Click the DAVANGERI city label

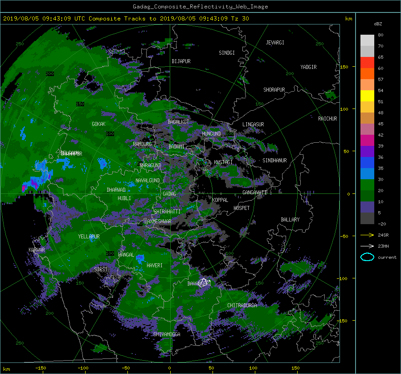pos(199,284)
